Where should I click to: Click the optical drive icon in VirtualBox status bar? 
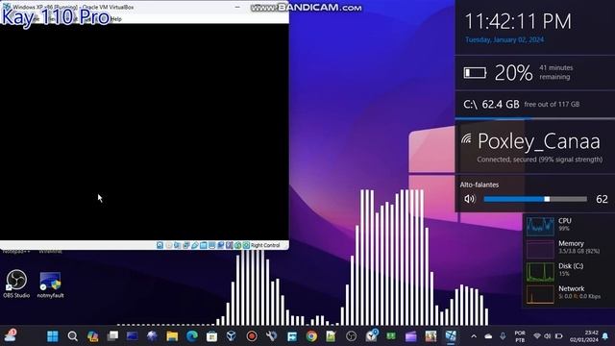pos(169,245)
